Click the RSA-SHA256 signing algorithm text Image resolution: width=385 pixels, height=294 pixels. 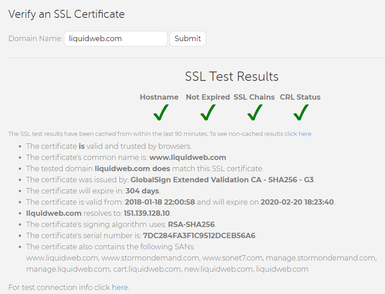[x=192, y=224]
